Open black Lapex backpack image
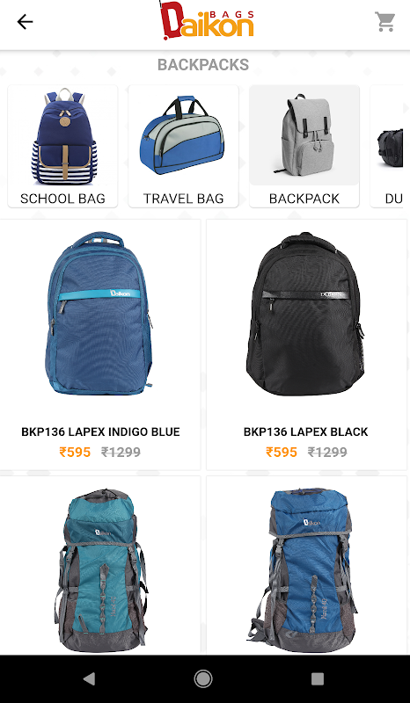The height and width of the screenshot is (703, 410). click(305, 314)
